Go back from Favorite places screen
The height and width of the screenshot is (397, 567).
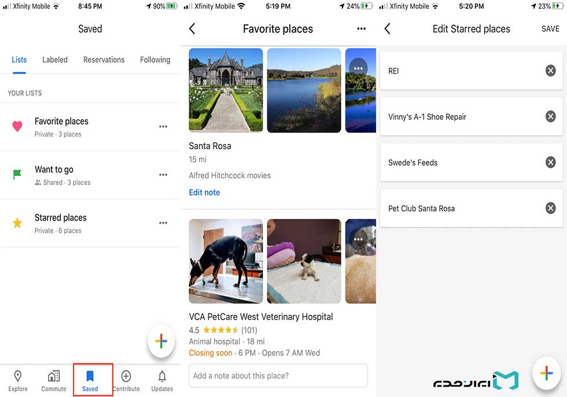[192, 28]
